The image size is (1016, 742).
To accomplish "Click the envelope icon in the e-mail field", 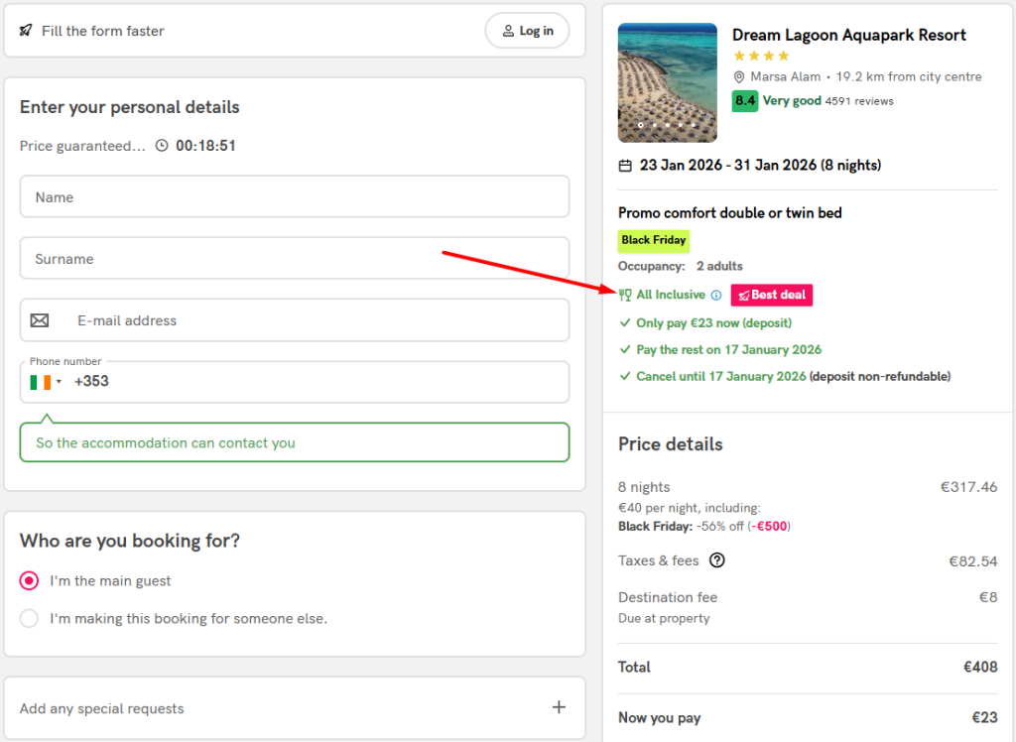I will pyautogui.click(x=40, y=320).
